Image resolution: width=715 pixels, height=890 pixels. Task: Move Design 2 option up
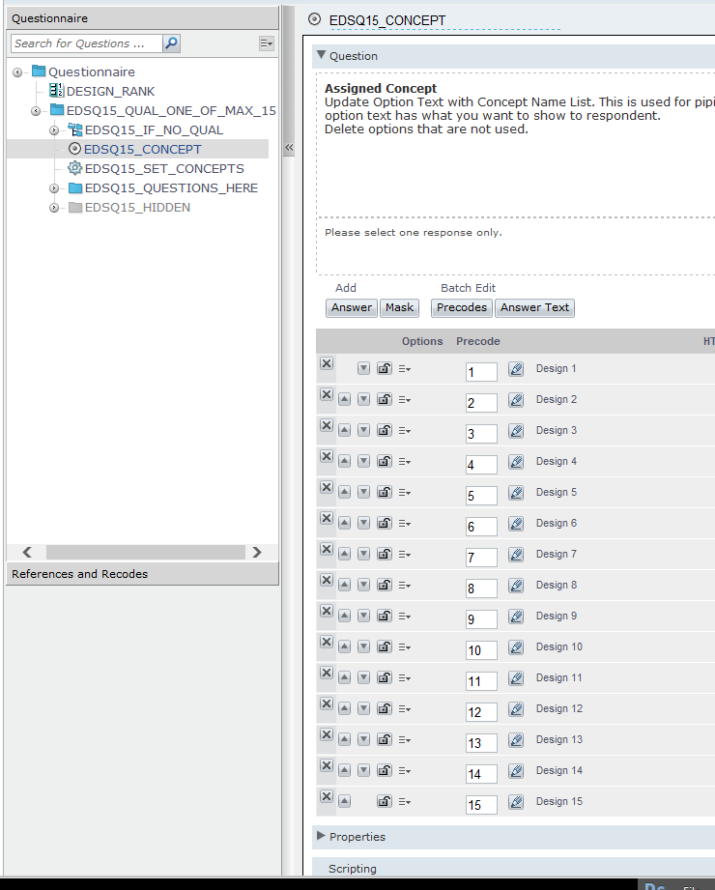click(x=344, y=400)
